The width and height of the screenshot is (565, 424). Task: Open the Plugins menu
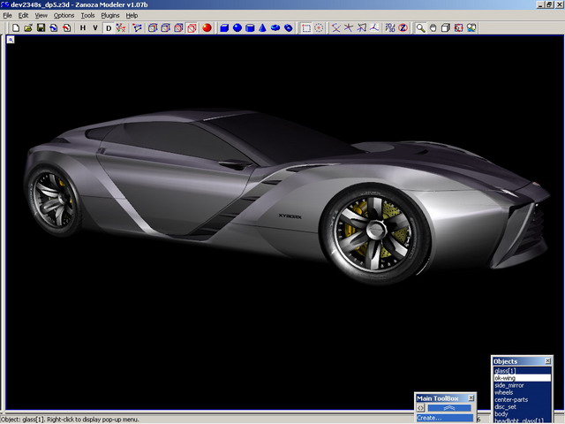(109, 15)
